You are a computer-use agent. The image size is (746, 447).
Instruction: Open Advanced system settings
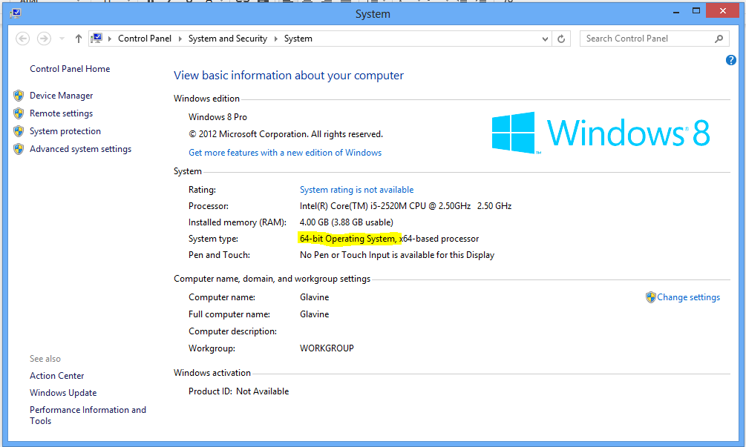coord(80,149)
